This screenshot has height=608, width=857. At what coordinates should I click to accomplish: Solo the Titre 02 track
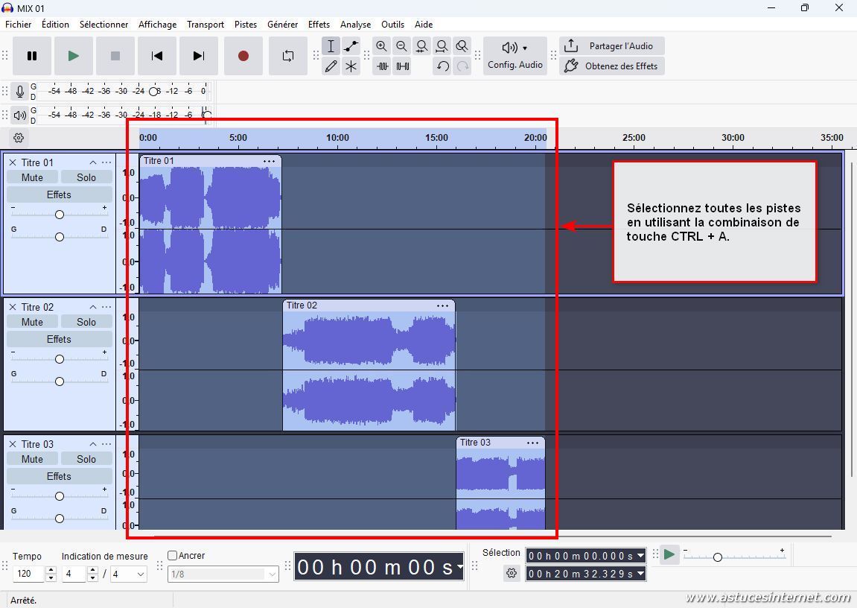86,322
